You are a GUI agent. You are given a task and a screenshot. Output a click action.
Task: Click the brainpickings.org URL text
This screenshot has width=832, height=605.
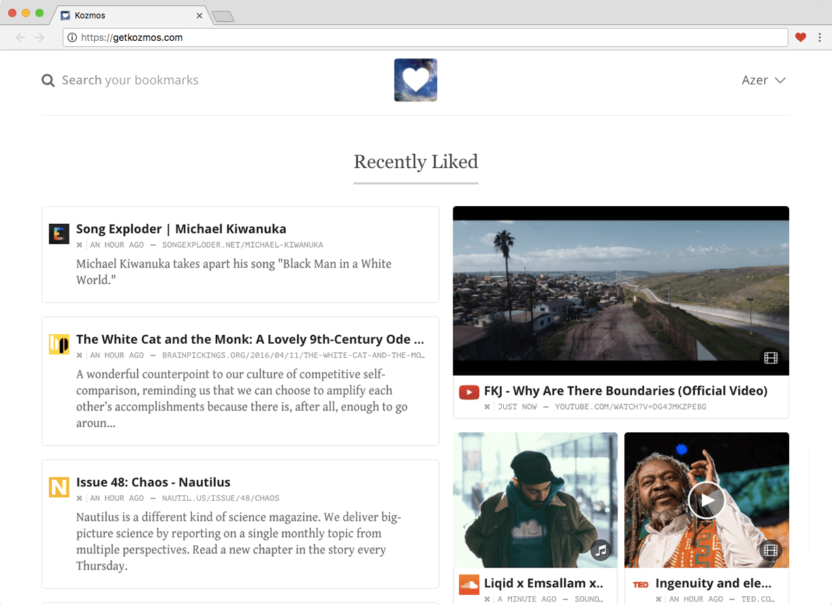[294, 355]
